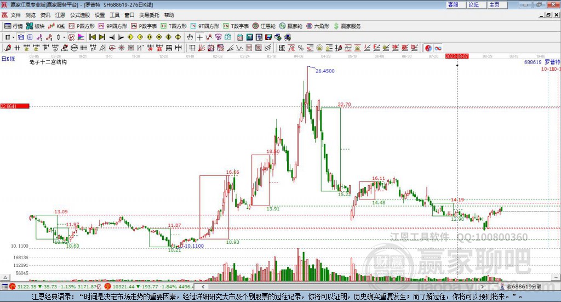Screen dimensions: 561x302
Task: Open the 板块 sectors view
Action: pos(36,26)
